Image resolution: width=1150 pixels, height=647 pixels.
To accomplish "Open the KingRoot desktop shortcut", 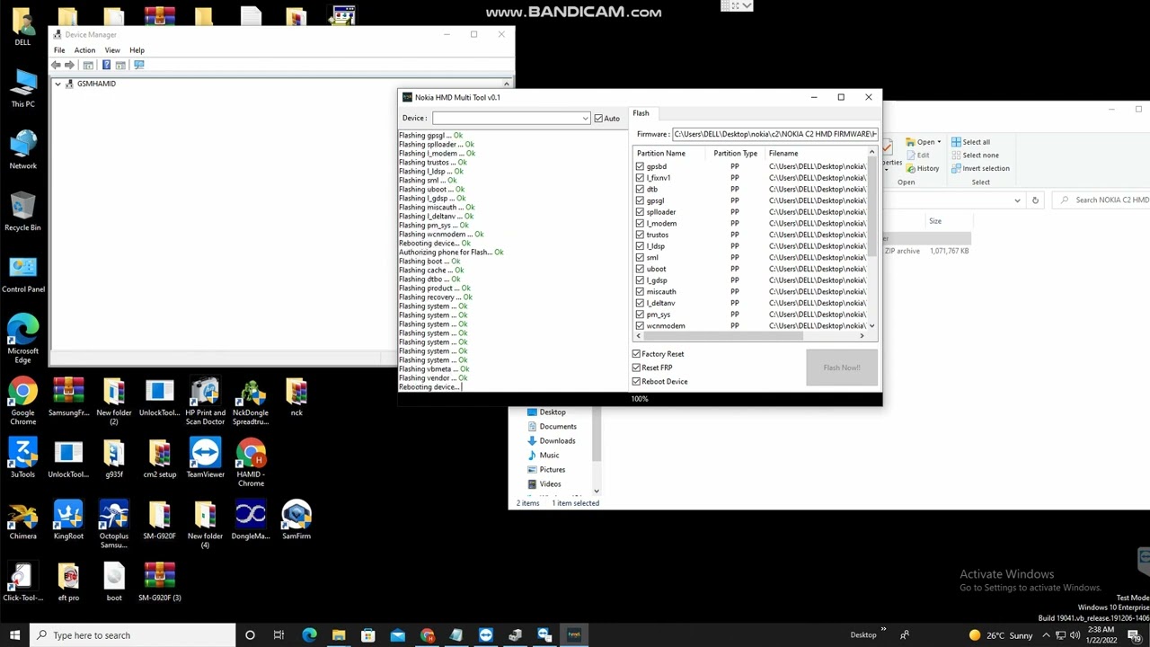I will (x=68, y=521).
